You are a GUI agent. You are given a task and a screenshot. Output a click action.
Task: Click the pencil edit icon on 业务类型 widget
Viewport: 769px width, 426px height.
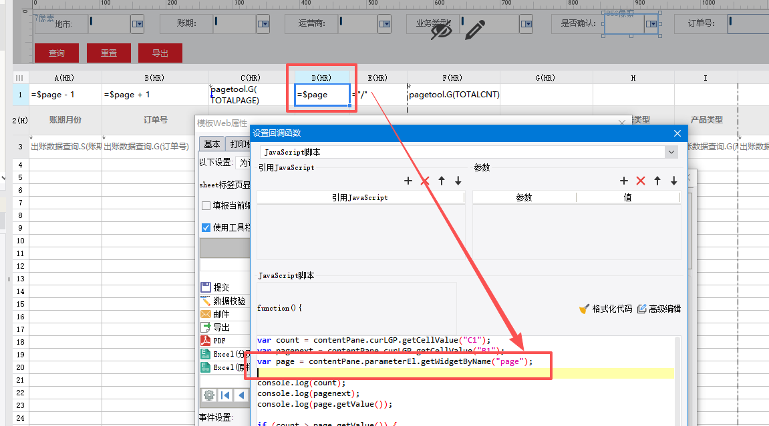475,30
